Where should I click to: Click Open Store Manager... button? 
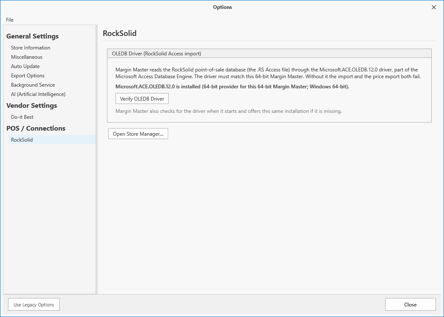click(x=138, y=134)
